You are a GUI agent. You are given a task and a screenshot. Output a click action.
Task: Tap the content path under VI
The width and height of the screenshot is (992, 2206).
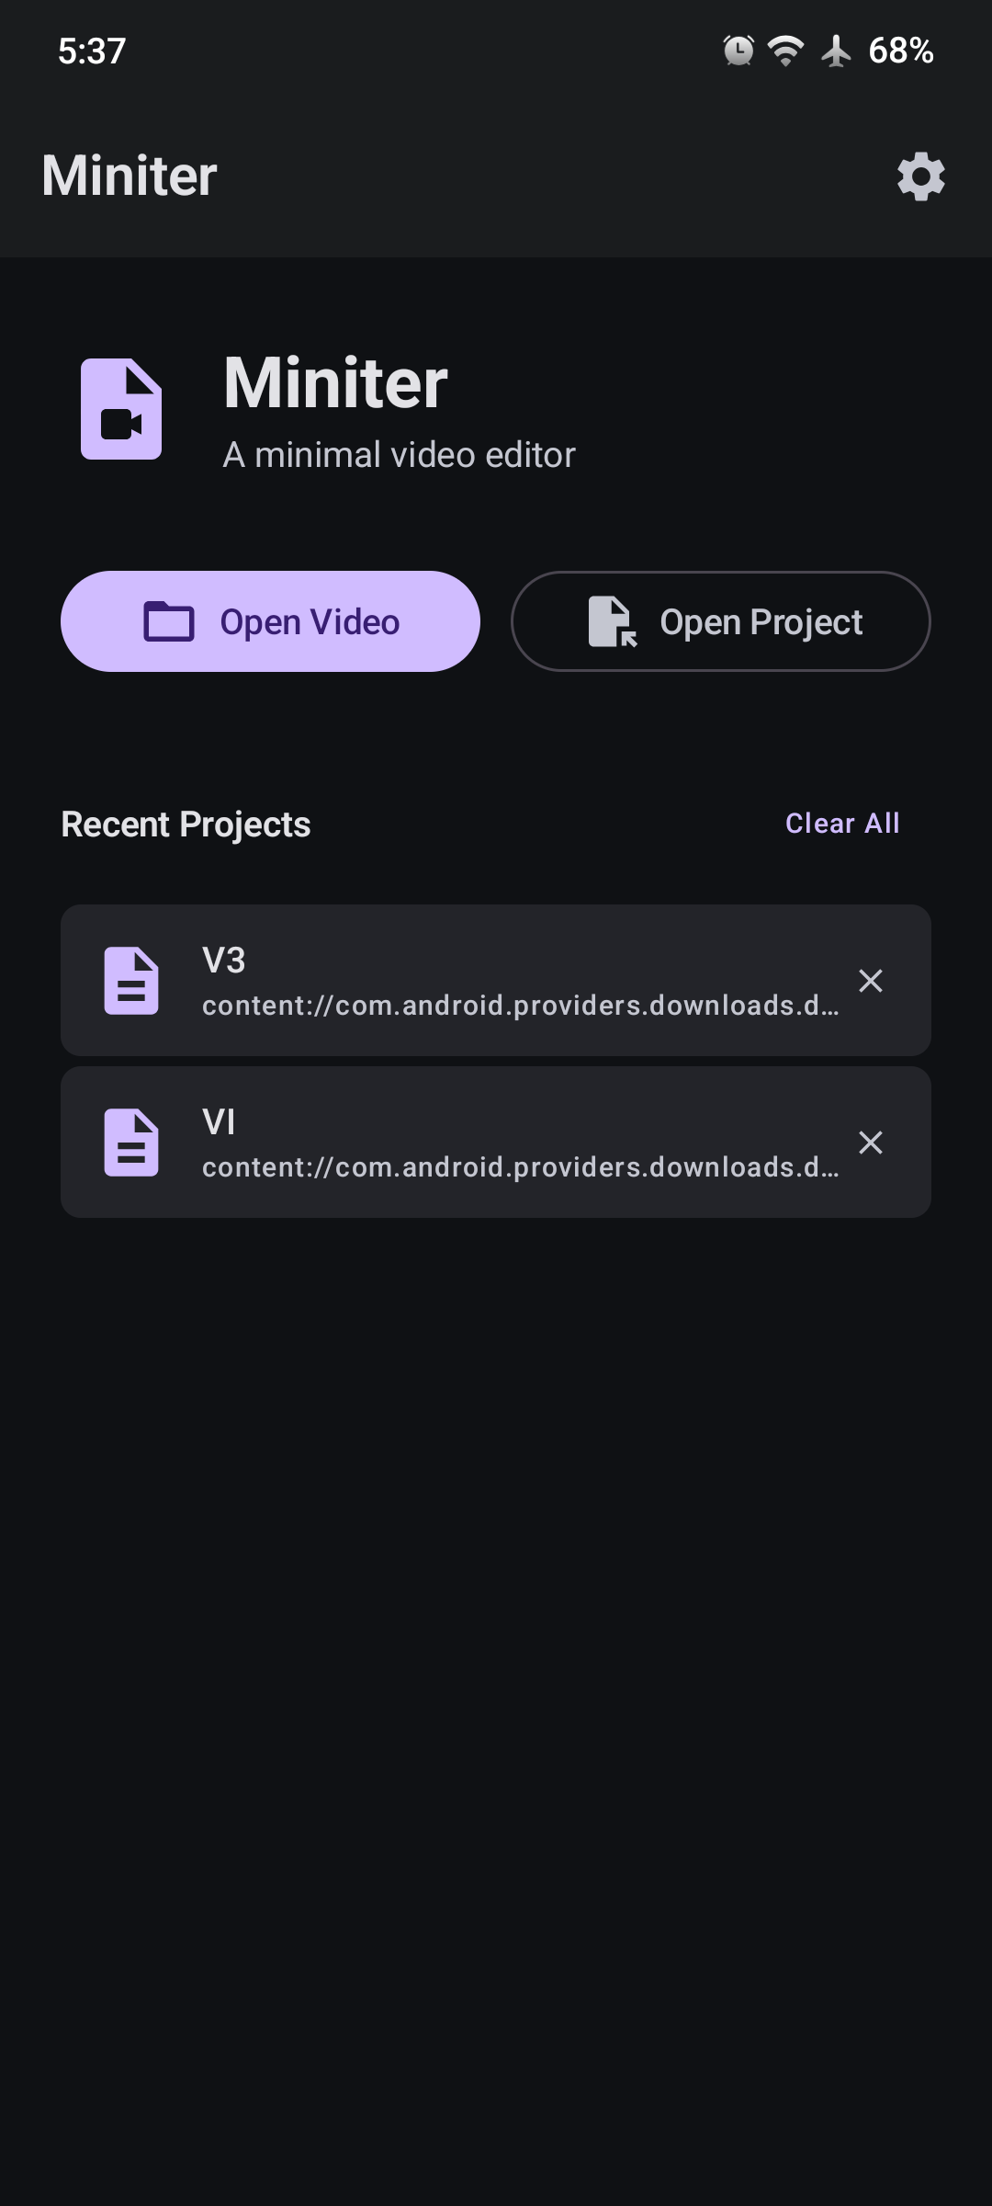coord(520,1167)
